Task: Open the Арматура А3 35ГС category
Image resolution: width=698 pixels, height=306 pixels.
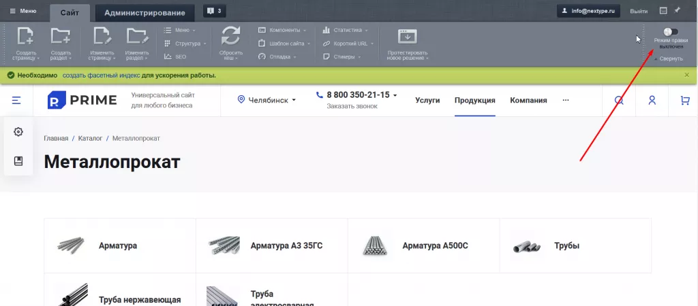Action: coord(272,245)
